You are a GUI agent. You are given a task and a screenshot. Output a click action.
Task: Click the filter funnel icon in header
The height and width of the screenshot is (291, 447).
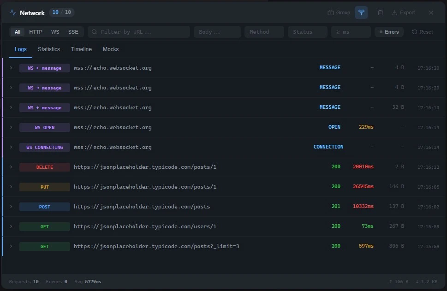click(361, 13)
